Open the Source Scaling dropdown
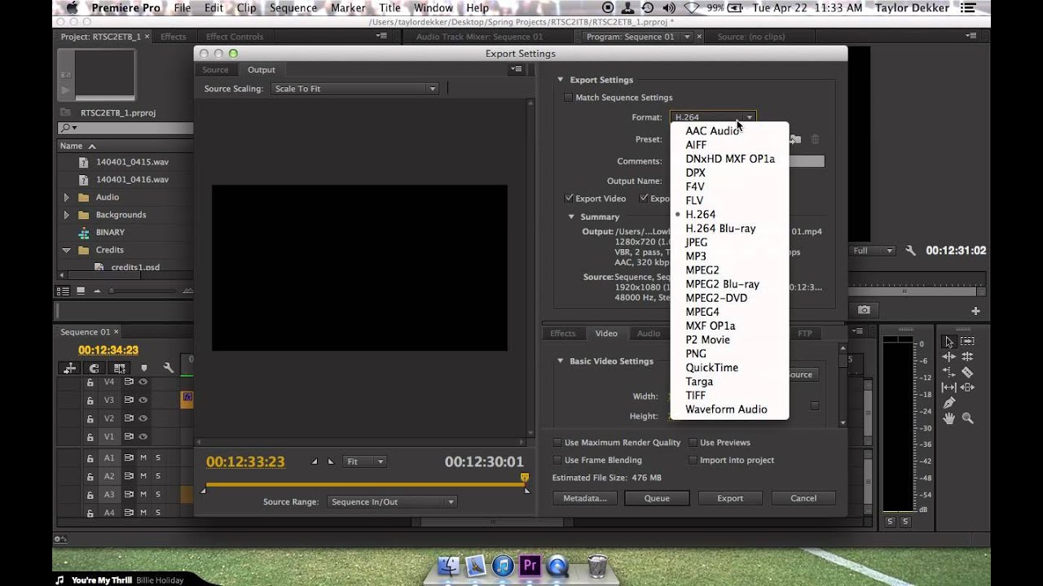The image size is (1043, 586). [355, 89]
